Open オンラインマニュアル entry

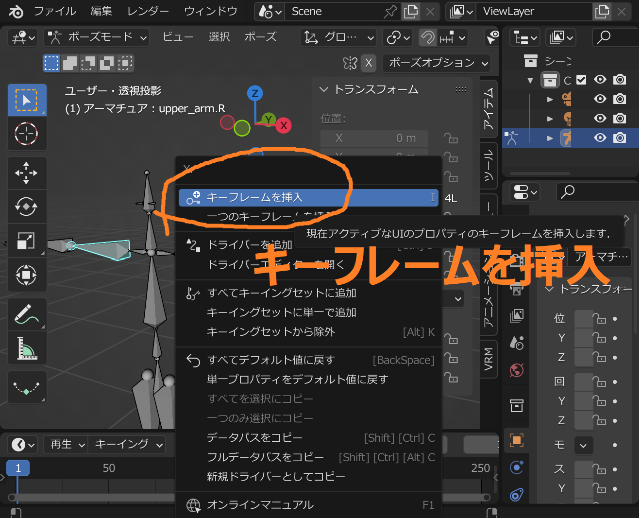pos(260,505)
